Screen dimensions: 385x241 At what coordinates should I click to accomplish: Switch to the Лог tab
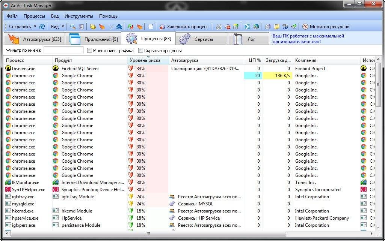pos(249,39)
